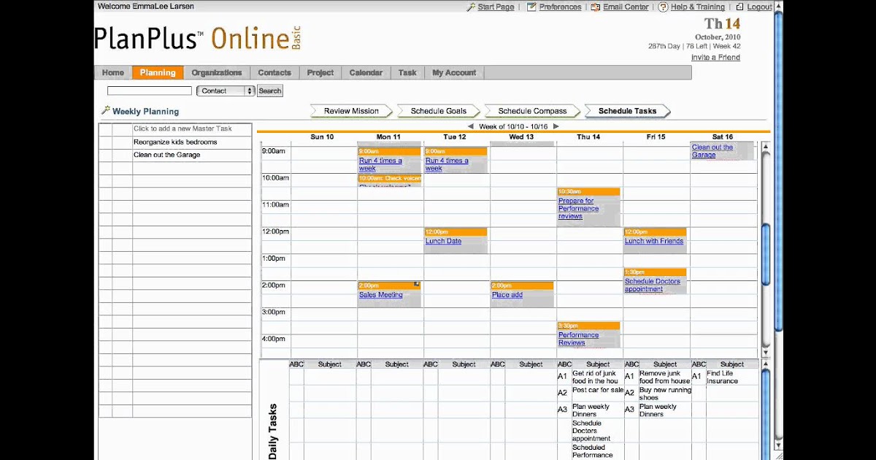The height and width of the screenshot is (460, 876).
Task: Click the Logout link
Action: coord(759,7)
